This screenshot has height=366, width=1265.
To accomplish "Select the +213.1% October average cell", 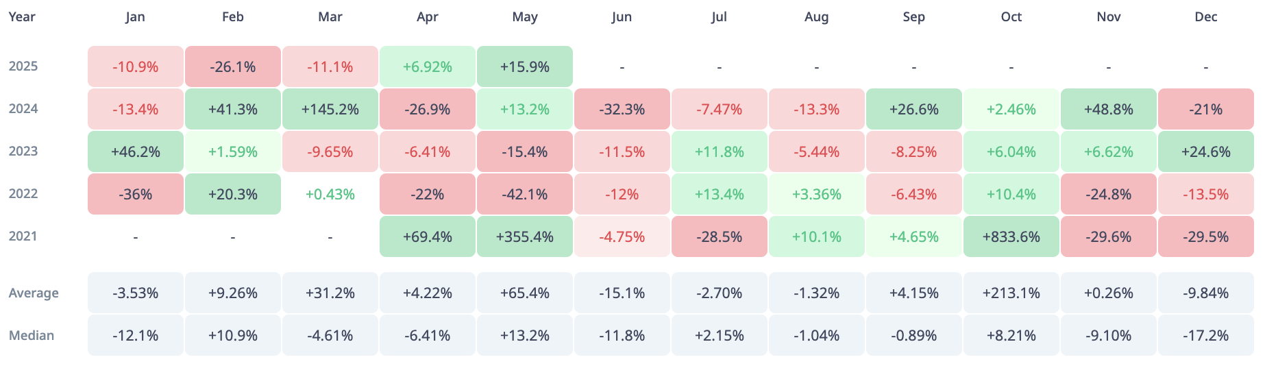I will 1011,293.
